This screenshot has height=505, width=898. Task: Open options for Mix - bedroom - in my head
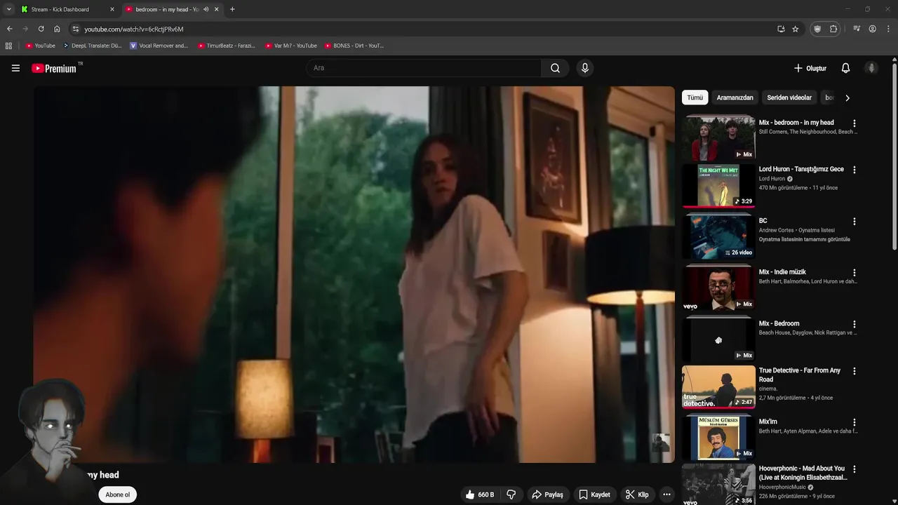point(855,123)
